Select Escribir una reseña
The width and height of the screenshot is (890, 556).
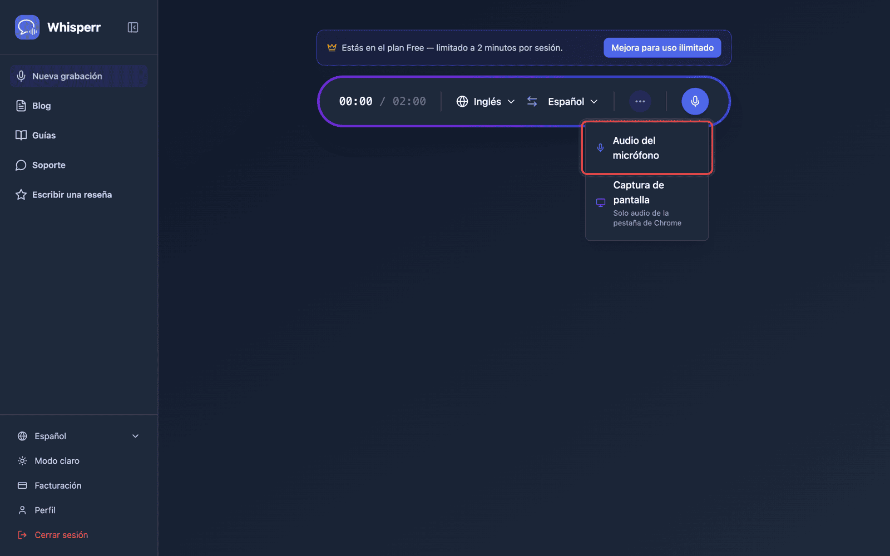coord(78,195)
